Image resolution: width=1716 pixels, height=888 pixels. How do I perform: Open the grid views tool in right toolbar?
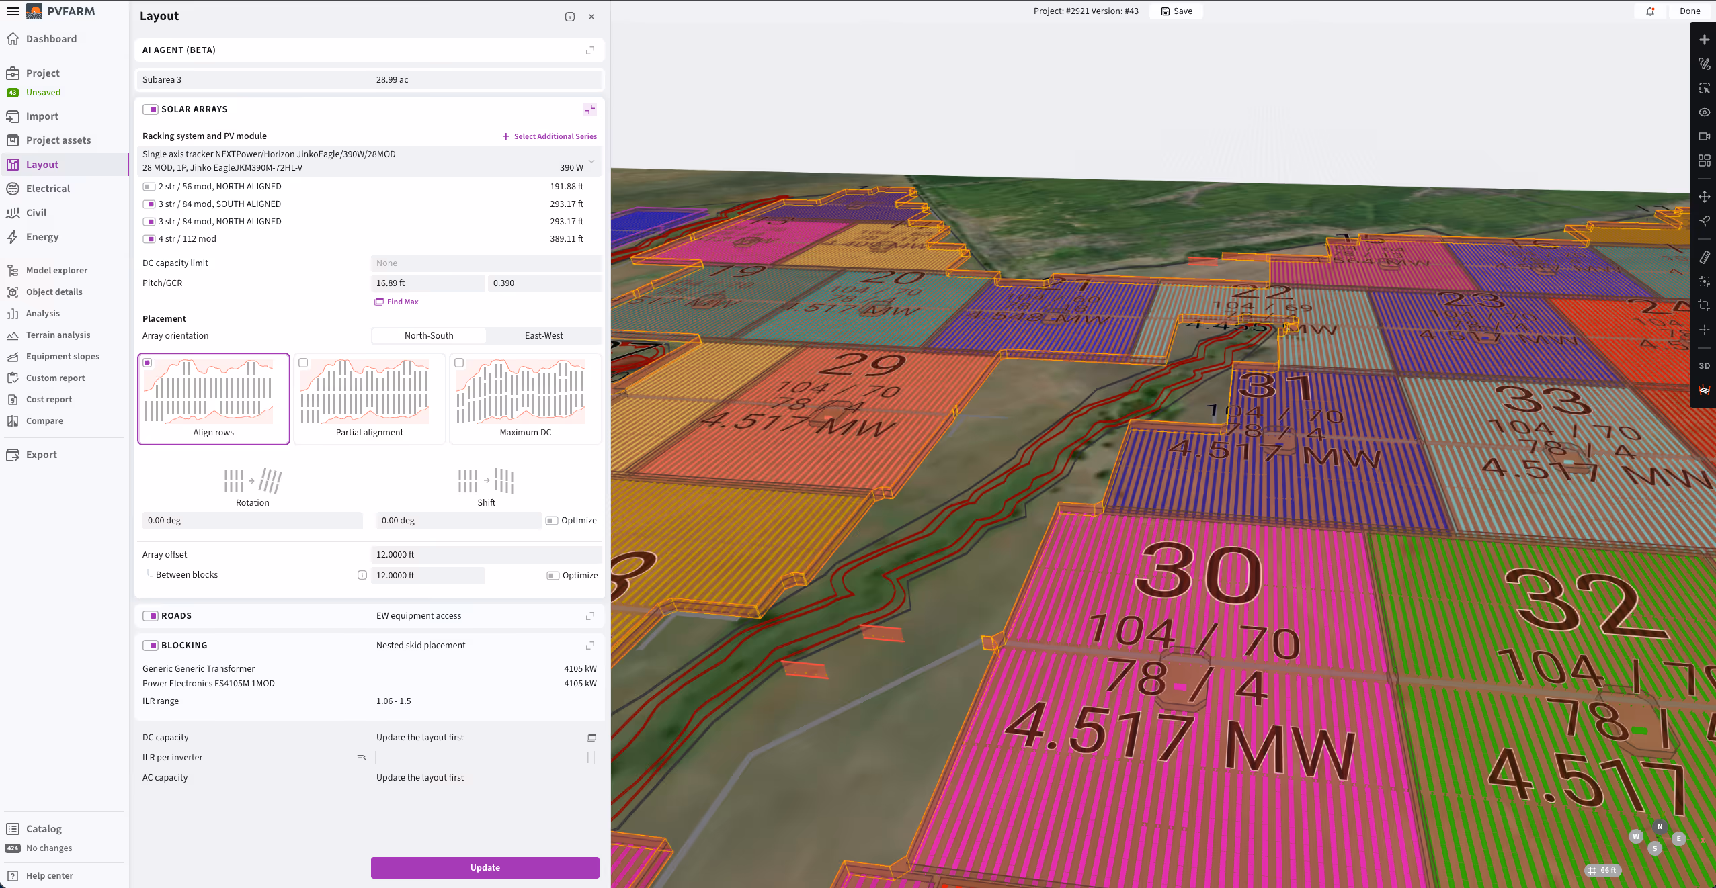(1704, 161)
